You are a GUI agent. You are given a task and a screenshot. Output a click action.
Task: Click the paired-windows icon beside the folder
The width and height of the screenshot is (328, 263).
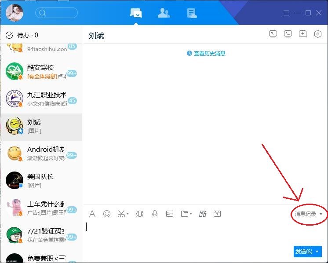tap(203, 214)
